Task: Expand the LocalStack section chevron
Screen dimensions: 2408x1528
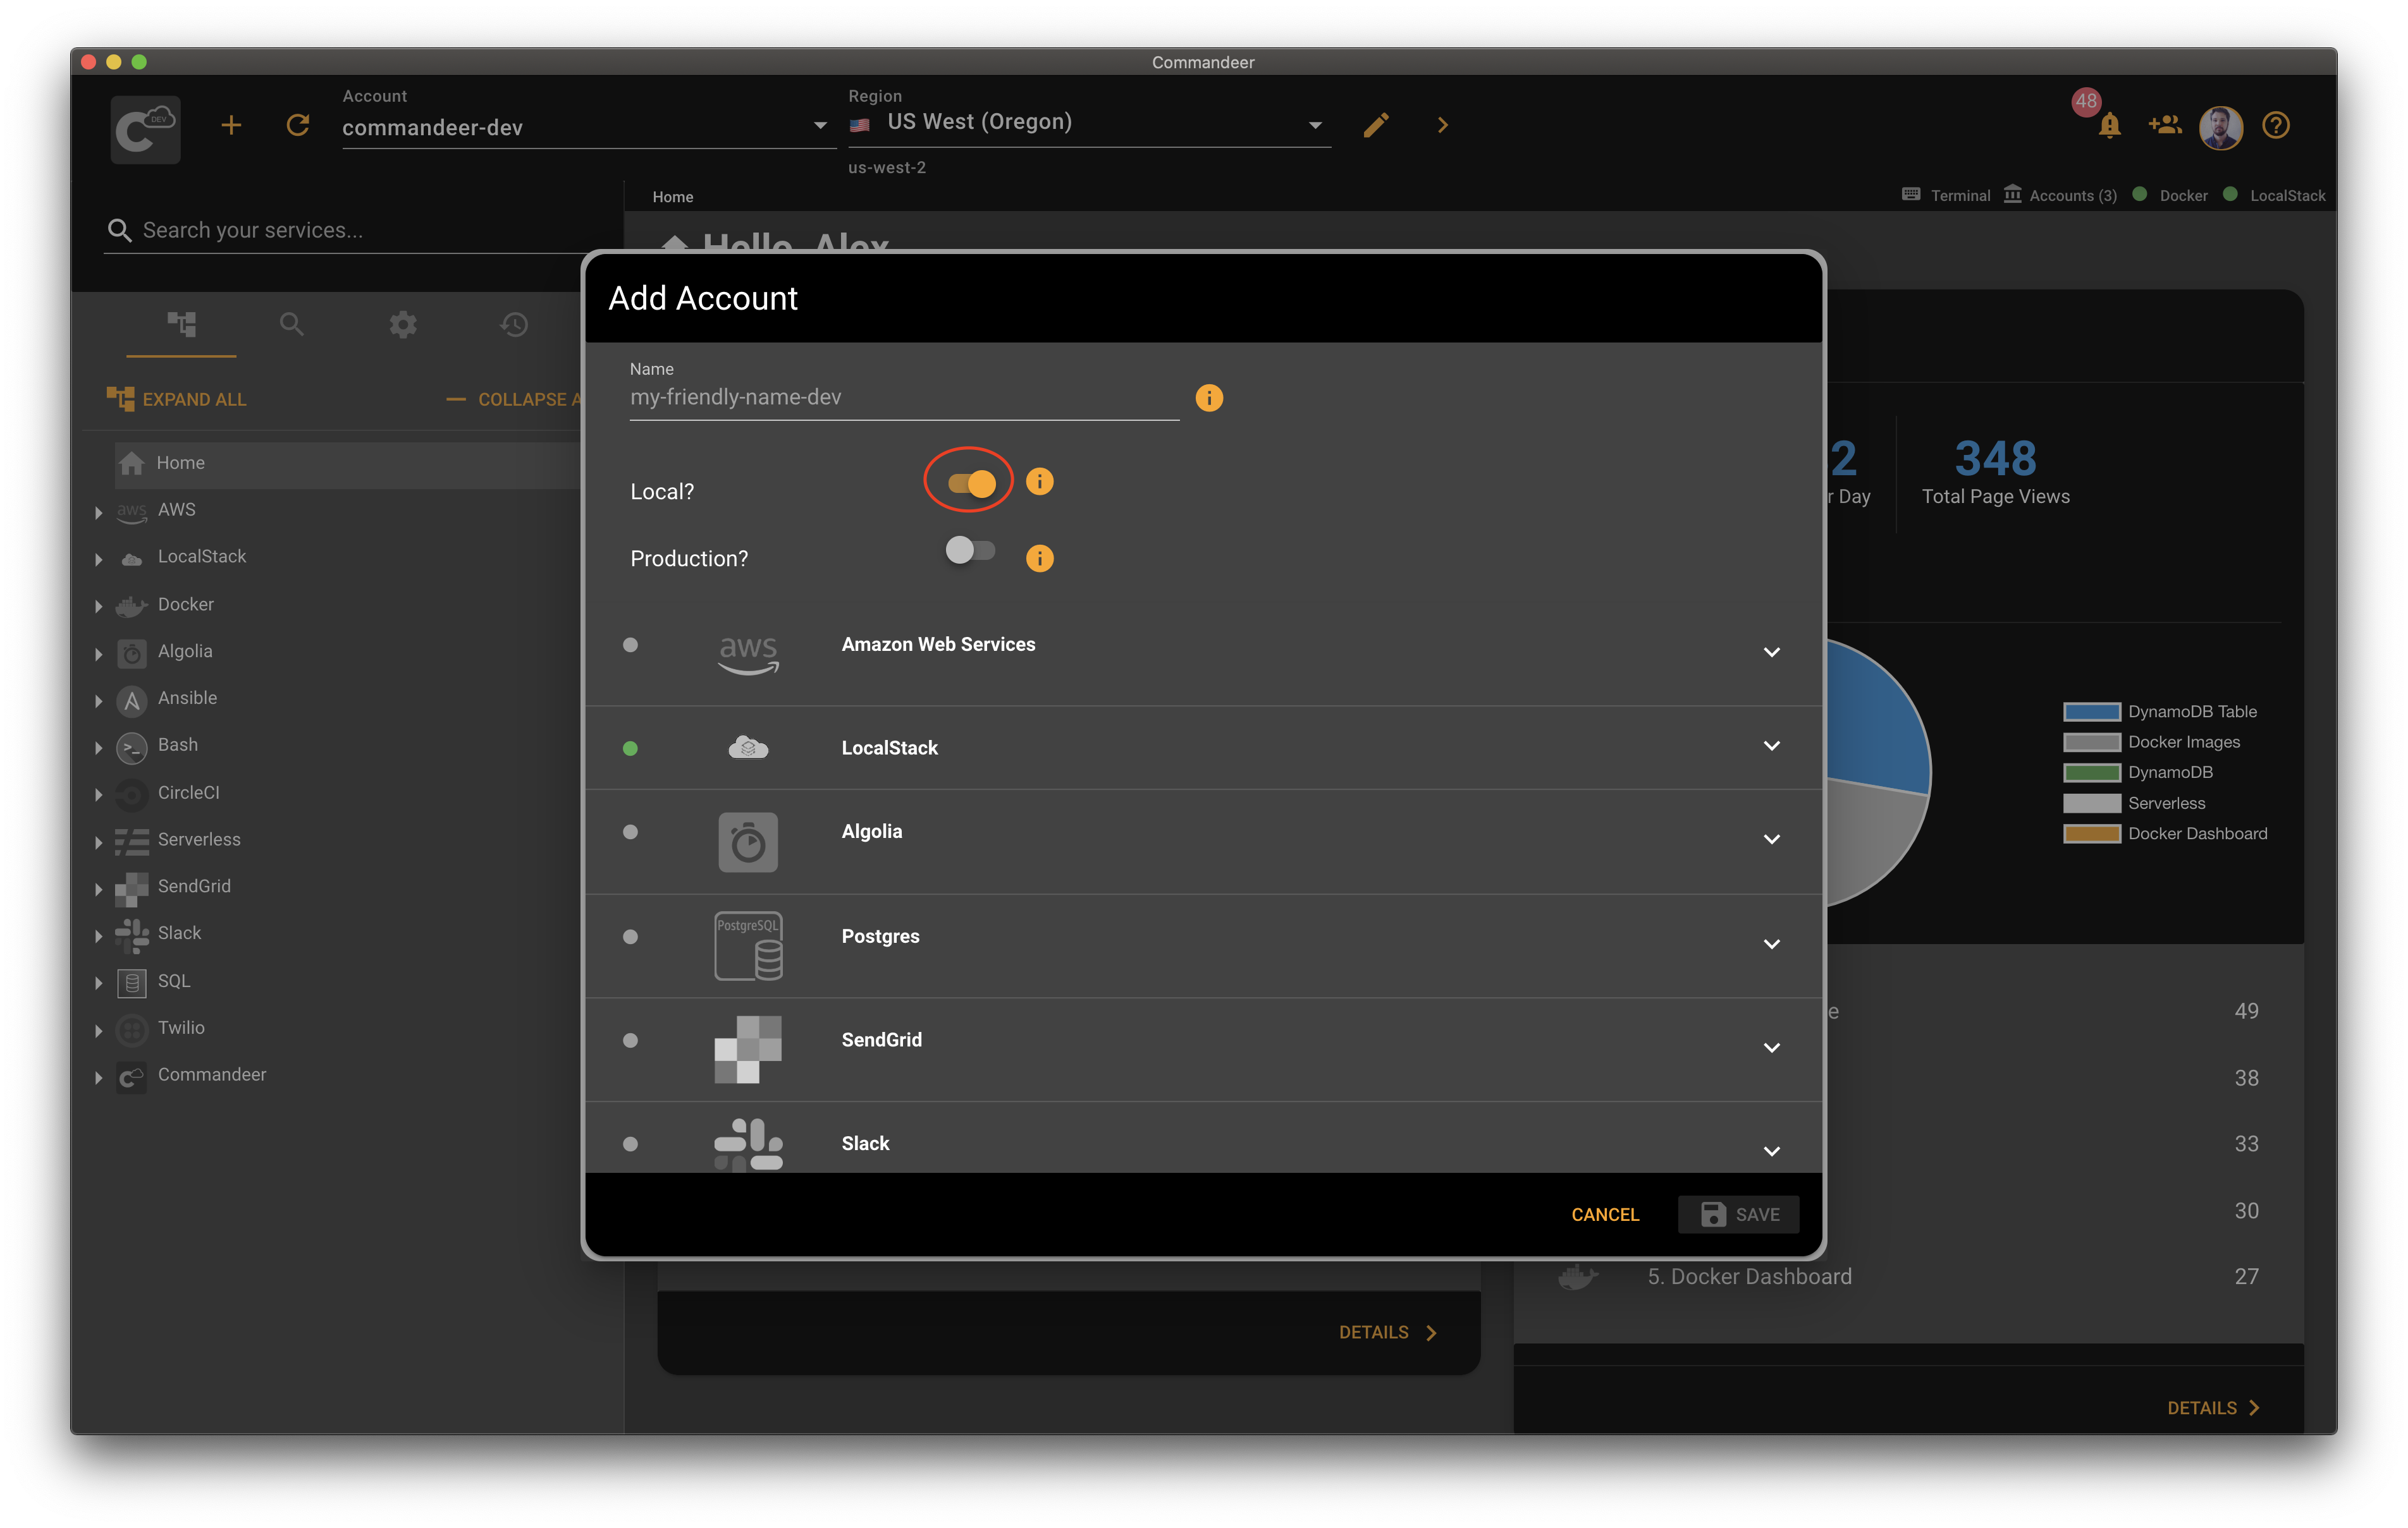Action: click(x=1771, y=746)
